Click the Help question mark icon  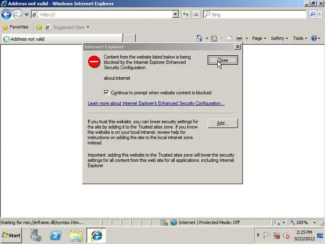click(314, 38)
